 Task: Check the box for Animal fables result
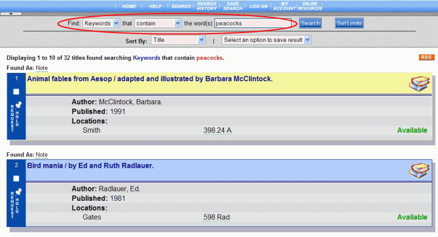point(16,92)
